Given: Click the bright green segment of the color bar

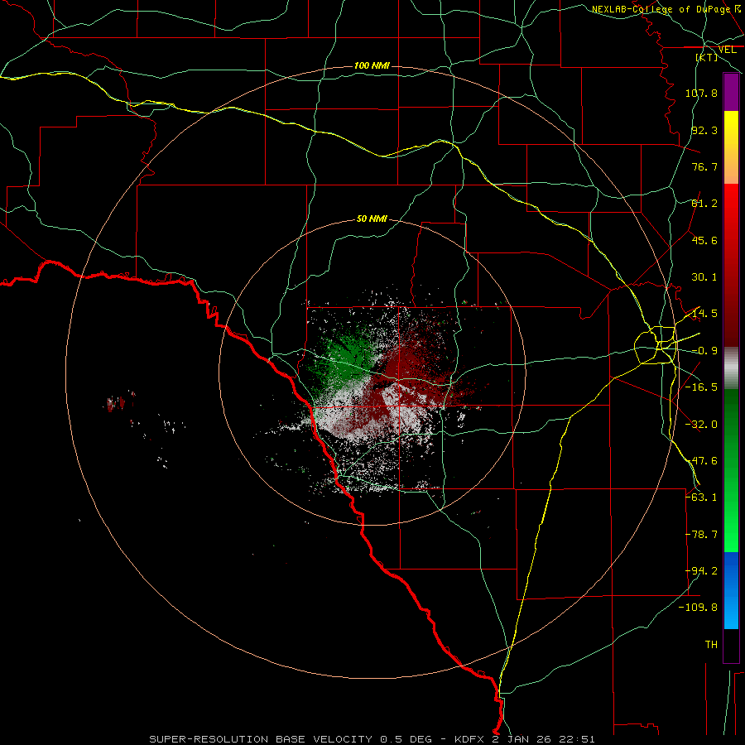Looking at the screenshot, I should click(731, 513).
